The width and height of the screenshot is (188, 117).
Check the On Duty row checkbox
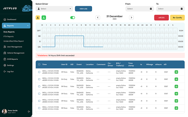(39, 79)
